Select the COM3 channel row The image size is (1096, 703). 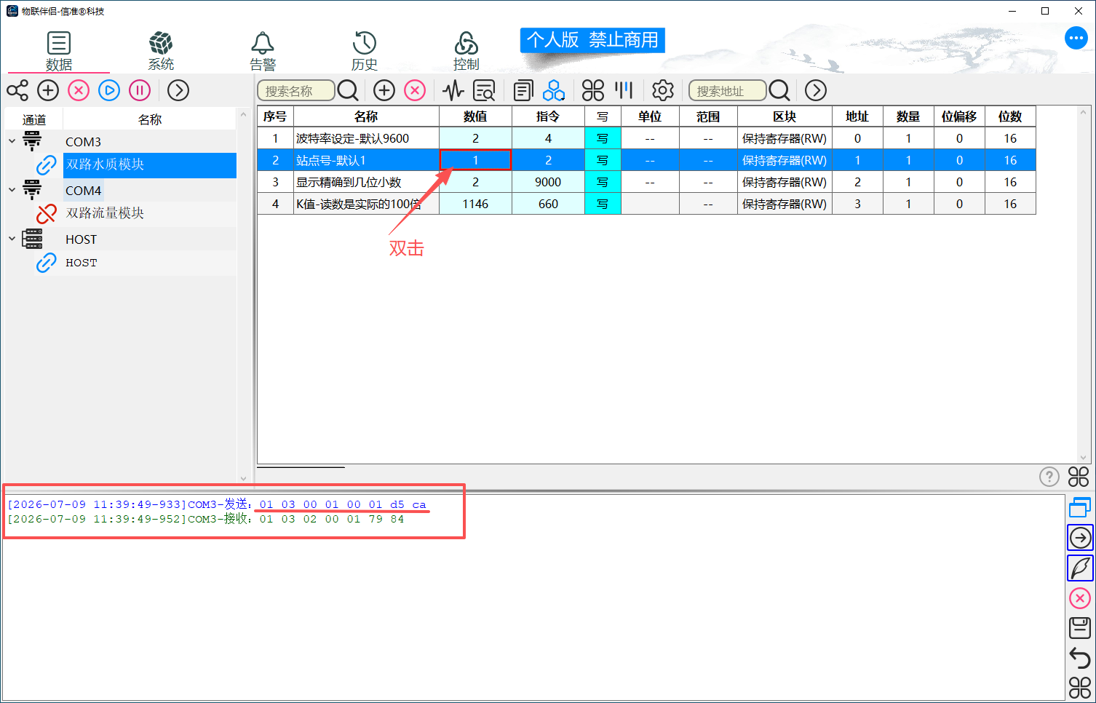pos(83,142)
